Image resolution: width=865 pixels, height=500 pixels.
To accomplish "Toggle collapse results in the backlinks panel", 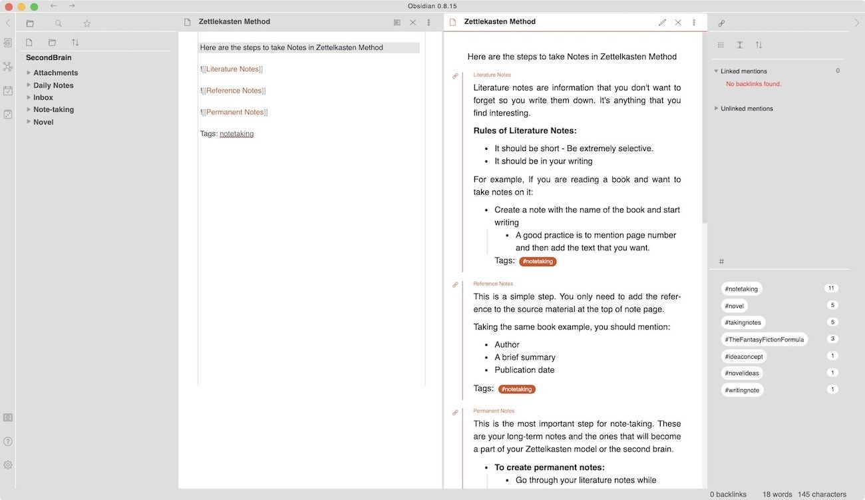I will tap(721, 45).
